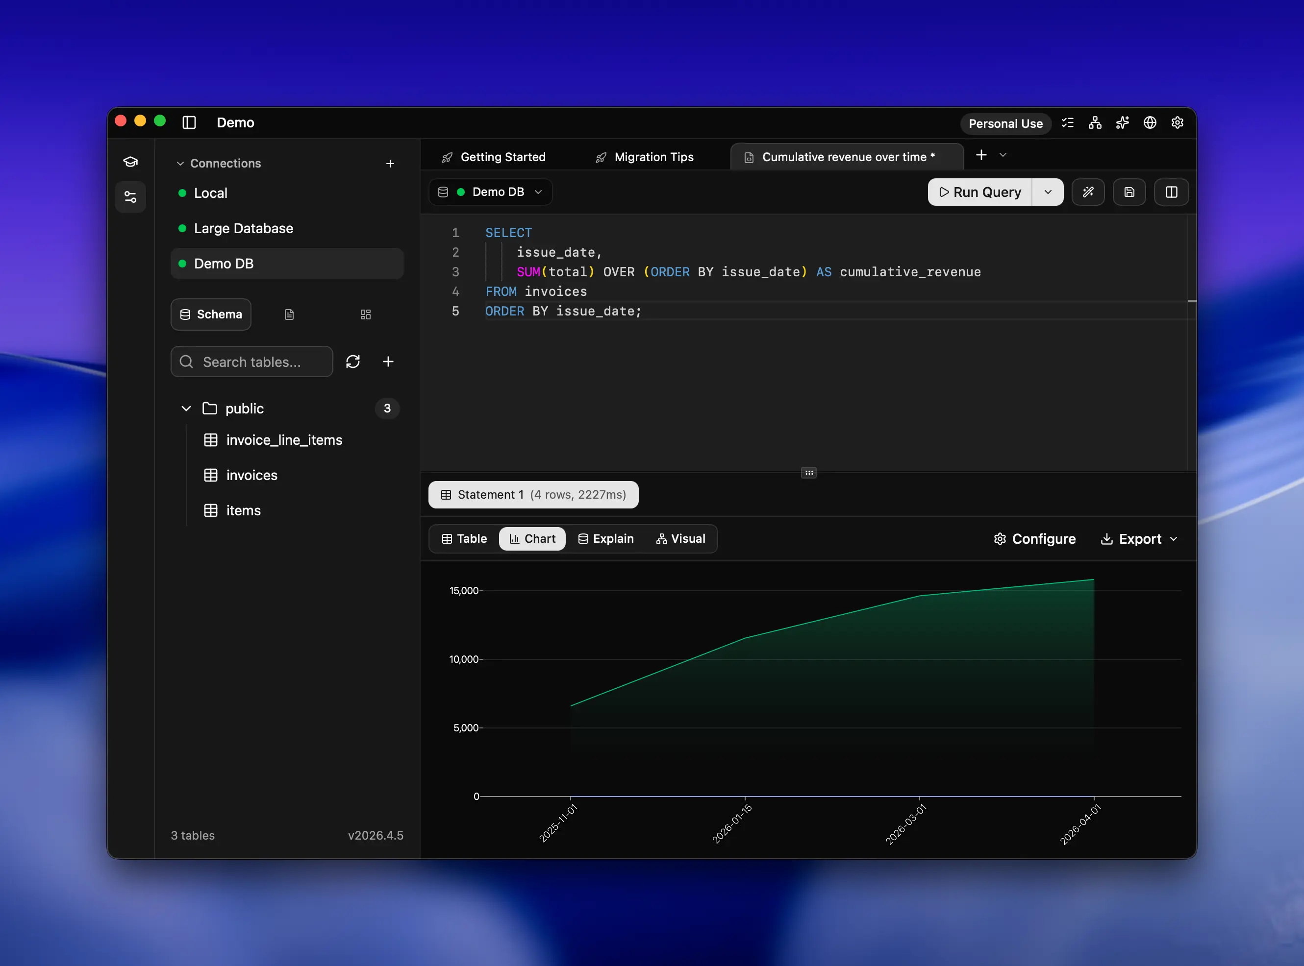The height and width of the screenshot is (966, 1304).
Task: Open the chart Configure options
Action: click(x=1034, y=538)
